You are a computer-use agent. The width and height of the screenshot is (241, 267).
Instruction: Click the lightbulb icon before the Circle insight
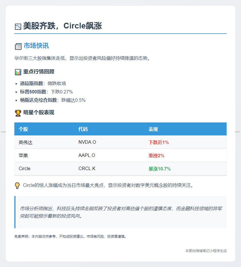(x=17, y=186)
